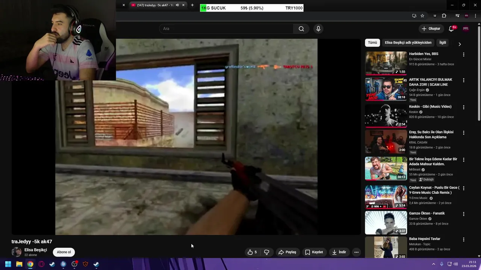Close the traJedyy YouTube tab
Screen dimensions: 481x270
pos(183,5)
